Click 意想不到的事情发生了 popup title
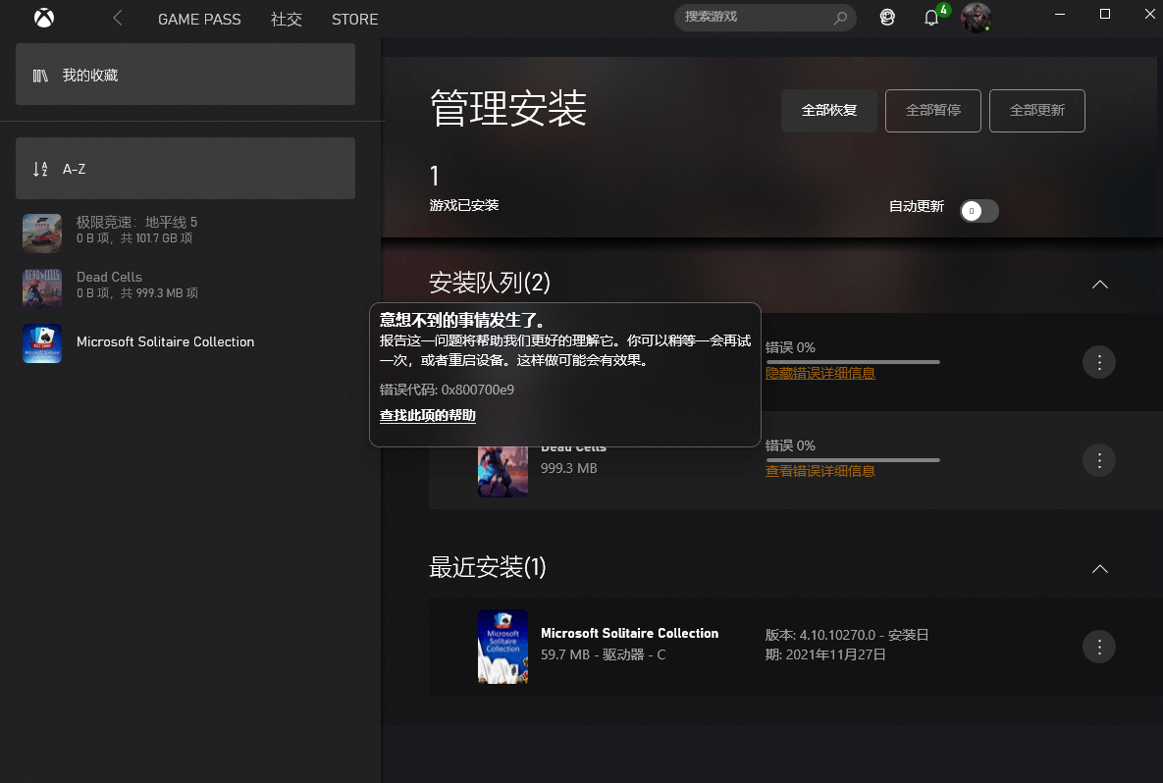The width and height of the screenshot is (1163, 783). (x=464, y=320)
